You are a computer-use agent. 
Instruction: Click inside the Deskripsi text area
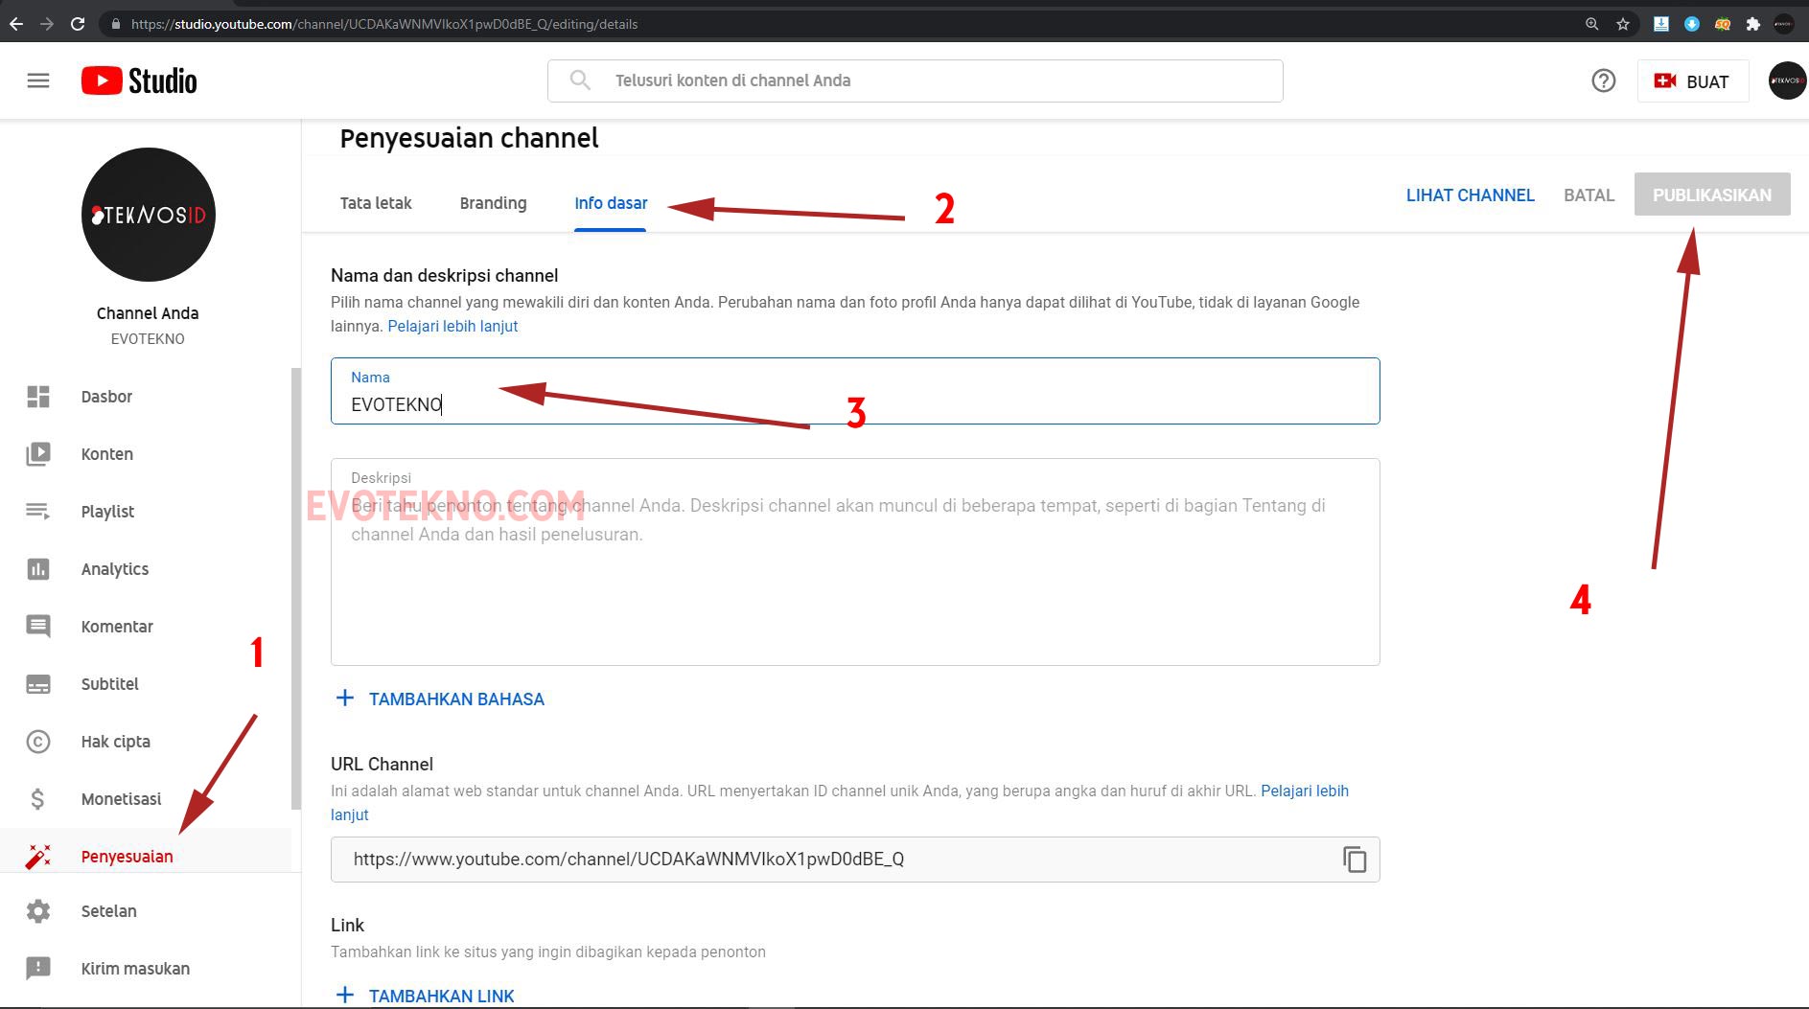click(855, 562)
